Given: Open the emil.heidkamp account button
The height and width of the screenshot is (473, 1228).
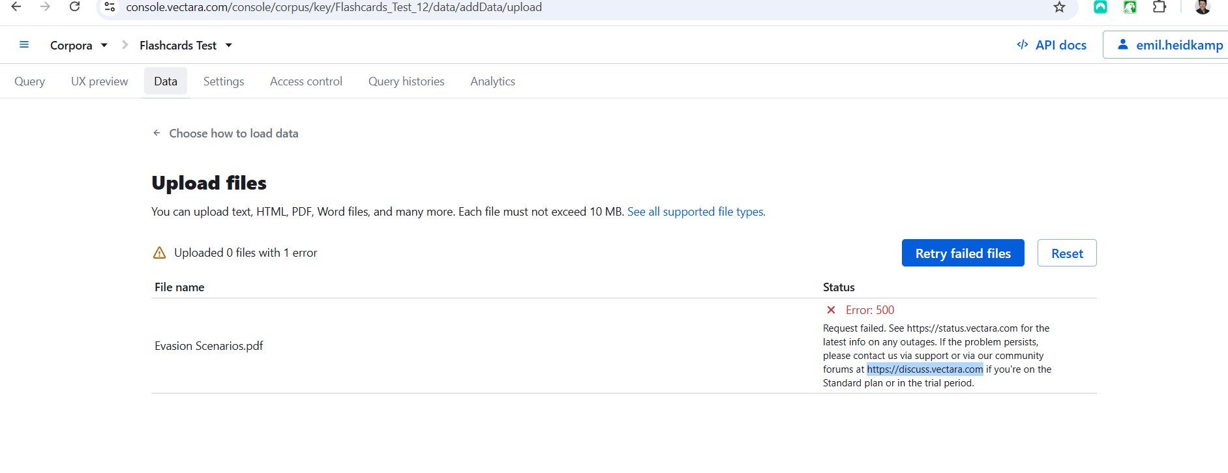Looking at the screenshot, I should coord(1165,45).
